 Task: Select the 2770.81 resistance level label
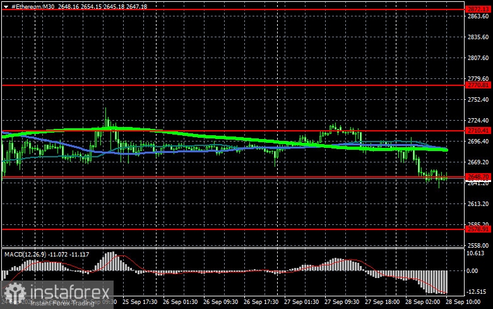pos(478,85)
